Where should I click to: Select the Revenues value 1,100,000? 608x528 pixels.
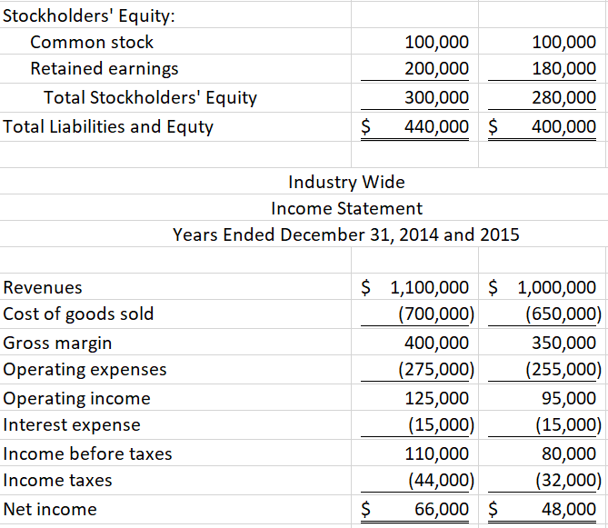[x=429, y=288]
